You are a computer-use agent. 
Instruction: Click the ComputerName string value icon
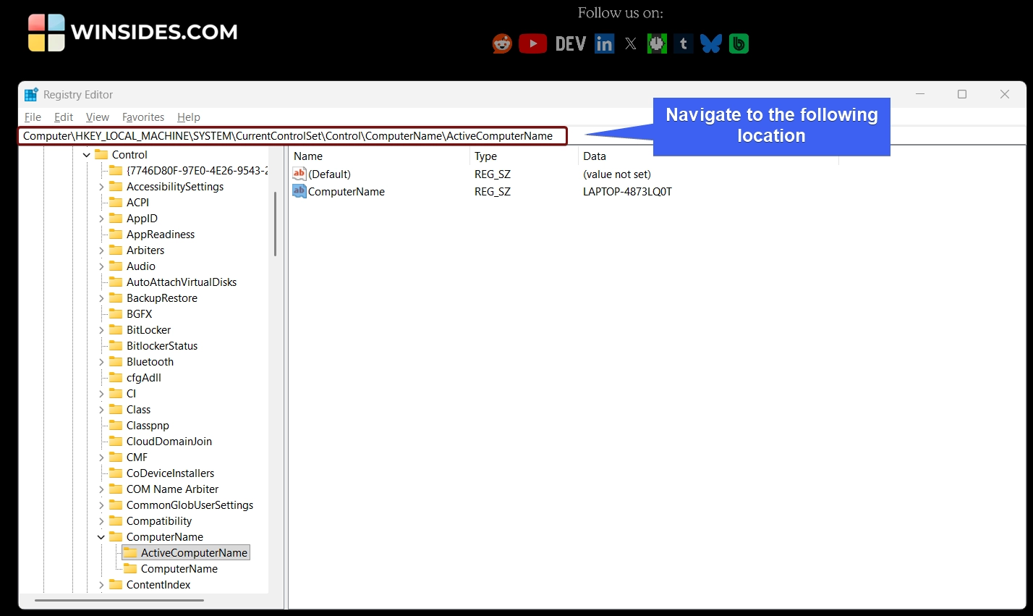click(x=299, y=191)
